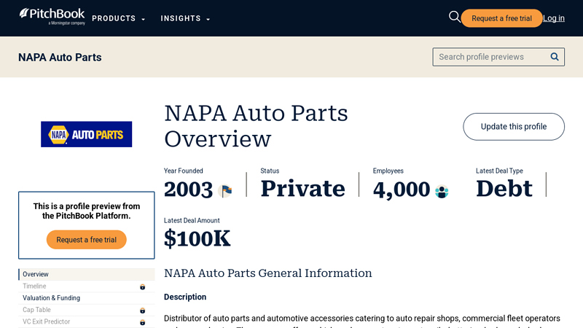Click the people icon beside 4,000
Screen dimensions: 583x328
[x=442, y=192]
